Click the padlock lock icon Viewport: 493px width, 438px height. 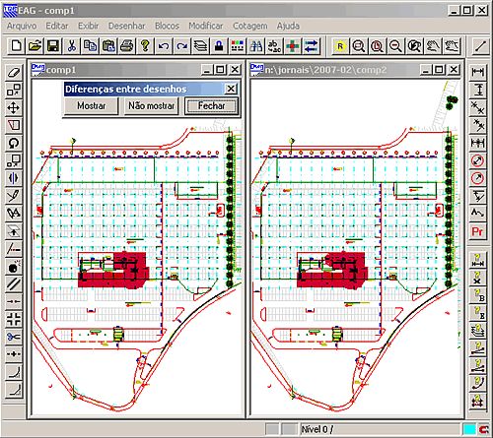tap(219, 46)
